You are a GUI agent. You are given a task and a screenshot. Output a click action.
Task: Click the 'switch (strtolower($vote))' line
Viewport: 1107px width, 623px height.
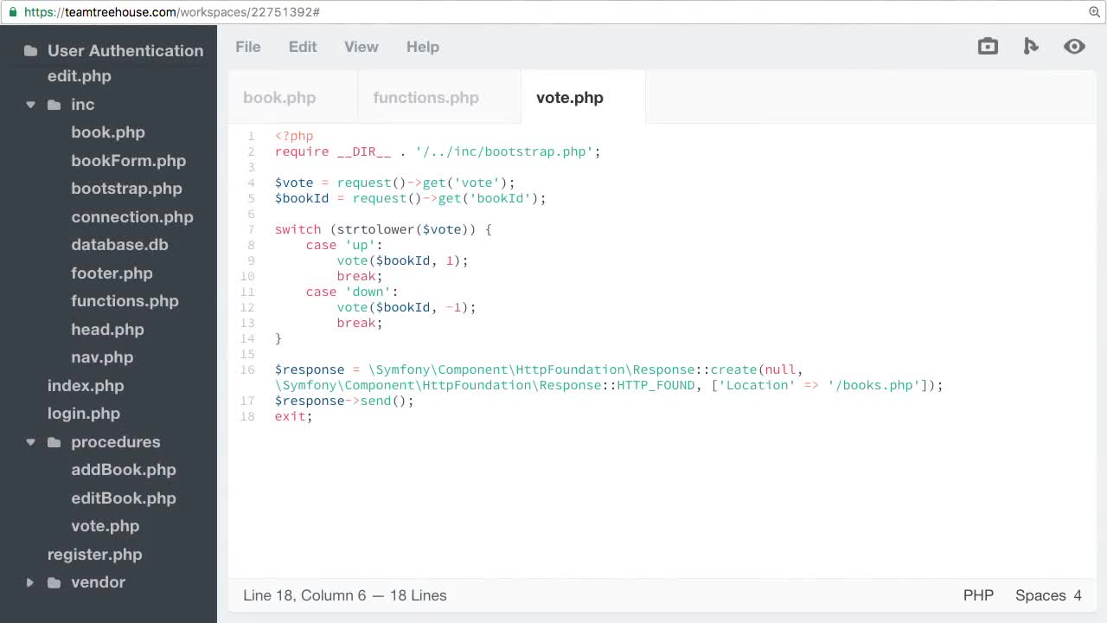click(x=383, y=229)
